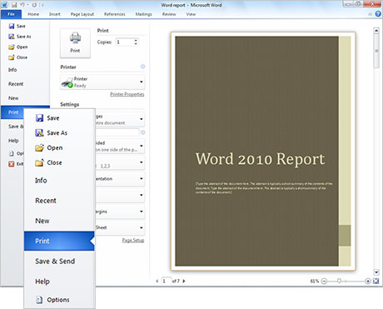This screenshot has width=383, height=309.
Task: Switch to the Home tab
Action: click(33, 14)
